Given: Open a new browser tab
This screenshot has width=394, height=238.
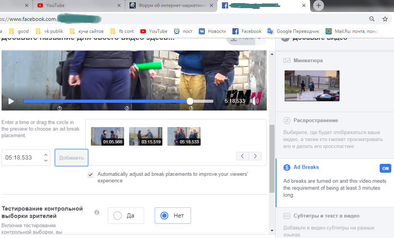Looking at the screenshot, I should click(x=318, y=5).
